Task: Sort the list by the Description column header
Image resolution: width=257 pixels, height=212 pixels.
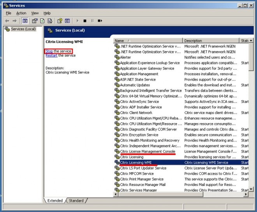Action: (211, 41)
